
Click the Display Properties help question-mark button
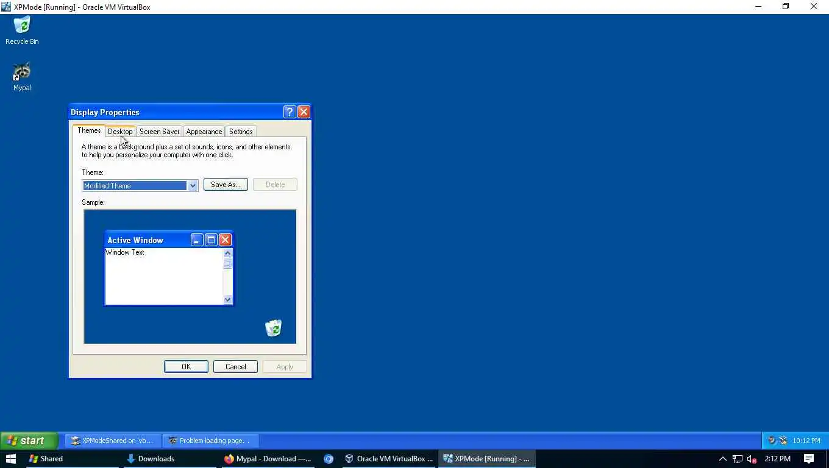[x=290, y=112]
